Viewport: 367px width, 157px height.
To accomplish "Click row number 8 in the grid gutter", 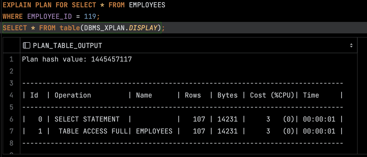I will (11, 143).
